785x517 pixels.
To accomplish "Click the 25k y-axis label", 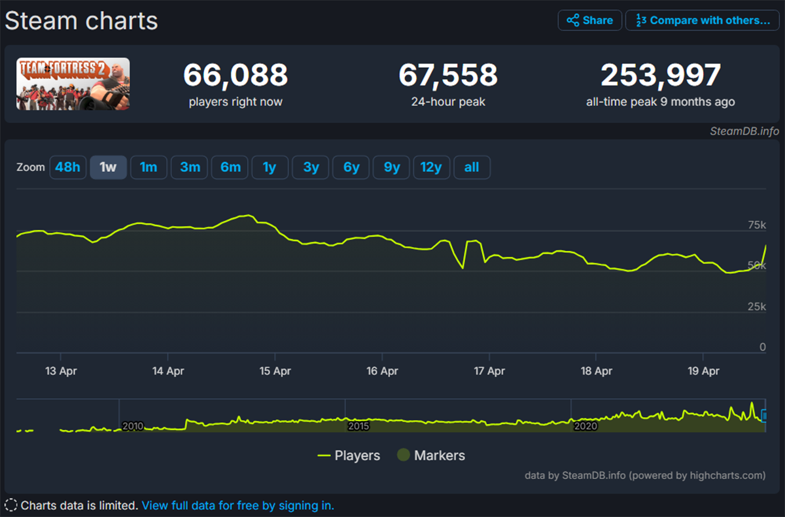I will click(x=757, y=307).
